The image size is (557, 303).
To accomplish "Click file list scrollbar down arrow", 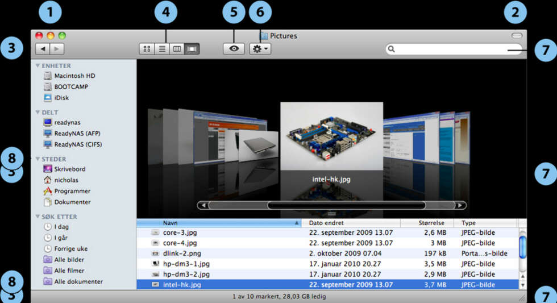I will point(522,285).
